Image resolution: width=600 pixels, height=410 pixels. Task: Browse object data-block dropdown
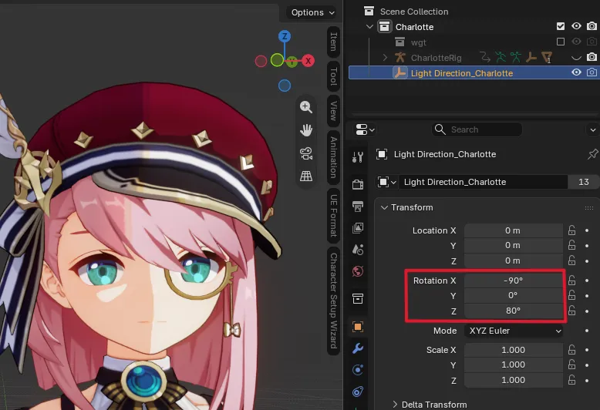tap(387, 182)
